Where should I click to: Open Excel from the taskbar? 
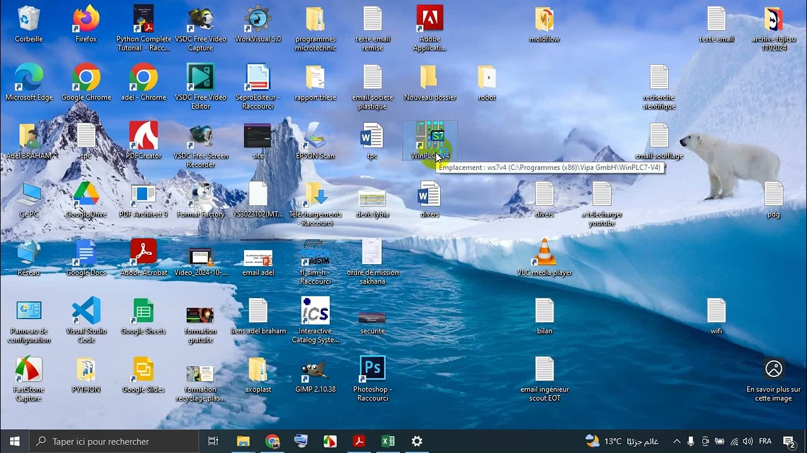tap(388, 441)
